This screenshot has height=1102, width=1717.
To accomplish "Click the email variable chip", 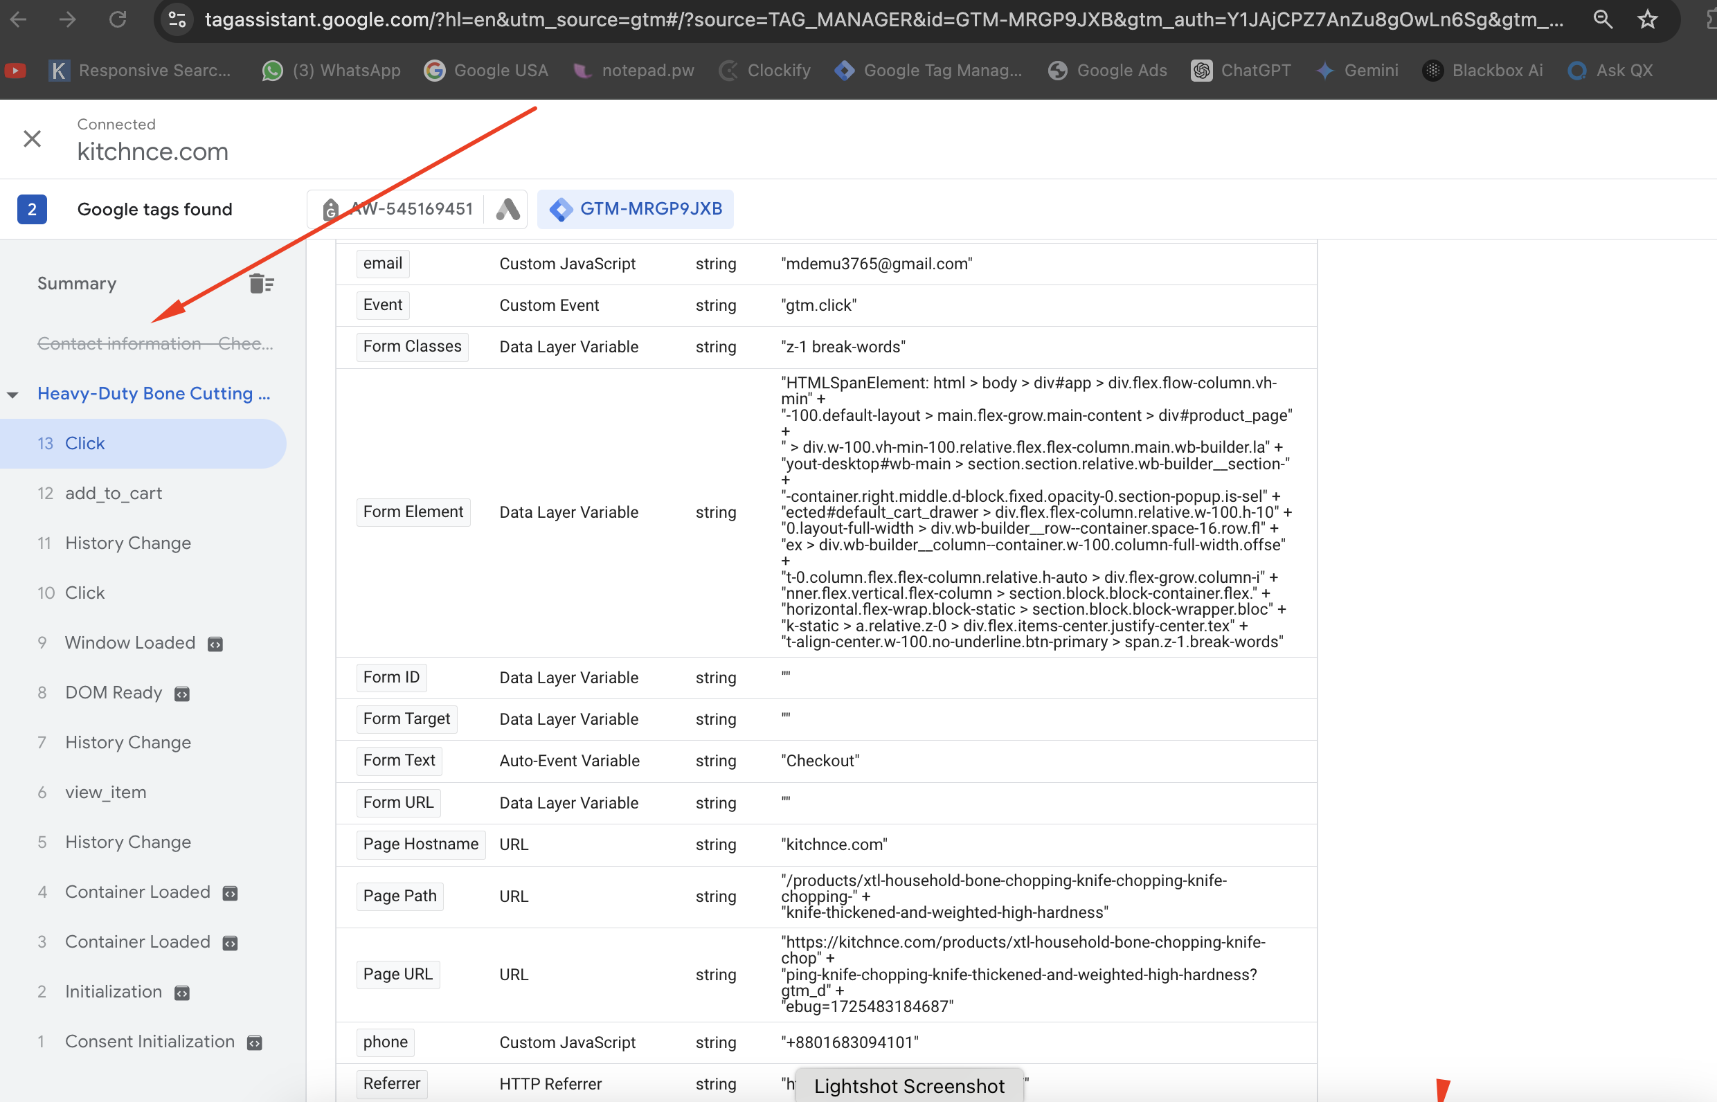I will pyautogui.click(x=383, y=263).
